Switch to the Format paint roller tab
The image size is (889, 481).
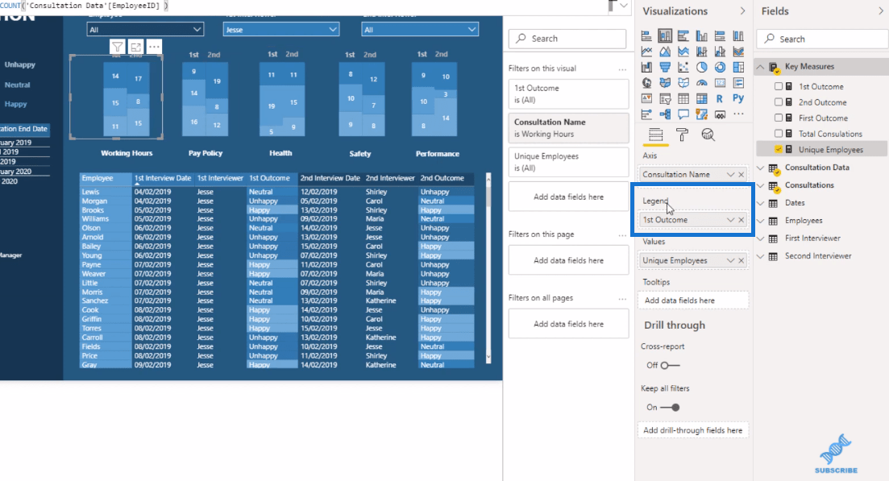[x=682, y=135]
